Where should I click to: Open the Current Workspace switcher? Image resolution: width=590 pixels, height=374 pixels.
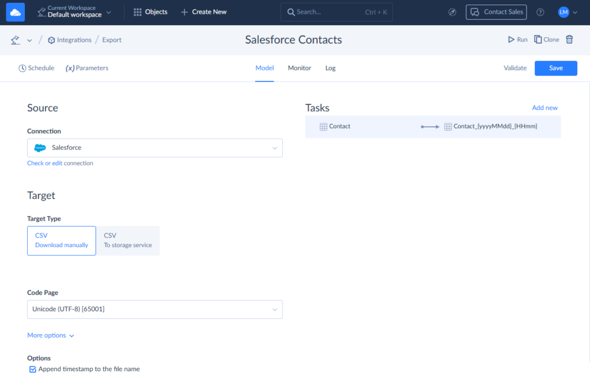(74, 12)
